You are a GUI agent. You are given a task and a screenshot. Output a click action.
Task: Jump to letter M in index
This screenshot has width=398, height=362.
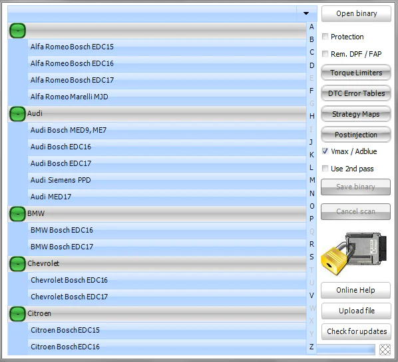pyautogui.click(x=312, y=180)
